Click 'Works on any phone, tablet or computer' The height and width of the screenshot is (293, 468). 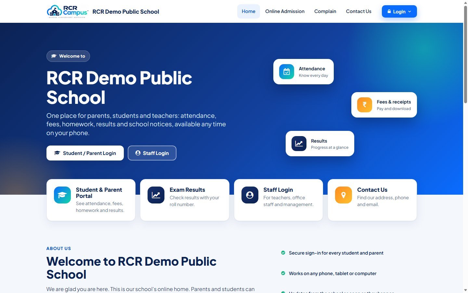332,273
